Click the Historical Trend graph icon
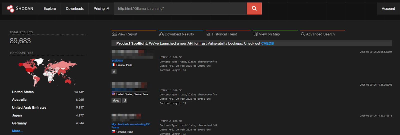 pyautogui.click(x=208, y=34)
